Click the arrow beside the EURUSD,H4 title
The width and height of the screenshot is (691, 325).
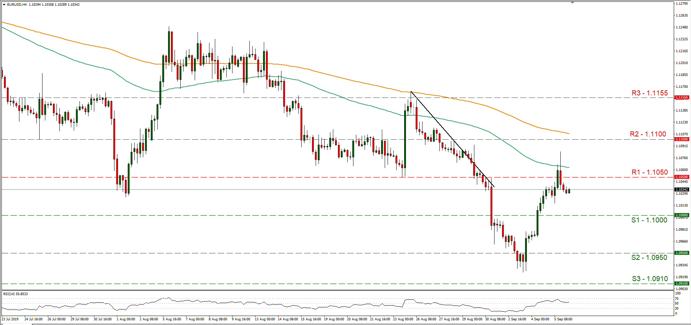click(x=4, y=5)
